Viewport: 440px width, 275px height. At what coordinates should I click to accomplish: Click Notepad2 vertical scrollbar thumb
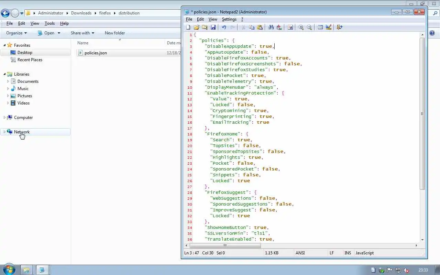click(422, 114)
